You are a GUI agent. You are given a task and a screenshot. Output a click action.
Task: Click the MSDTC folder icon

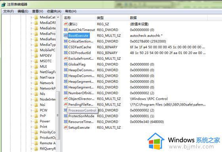36,61
